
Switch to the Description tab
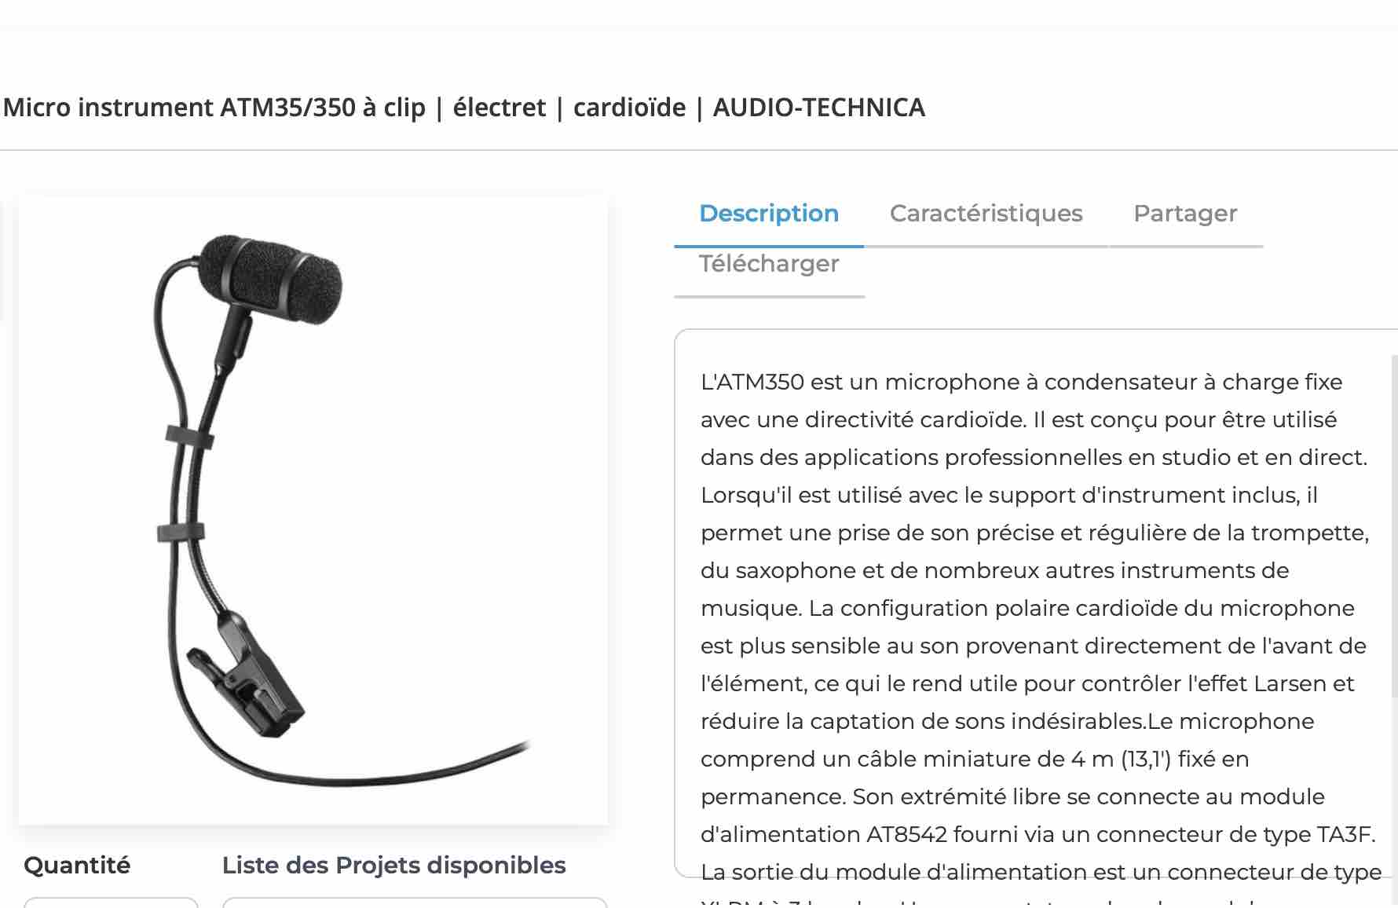(x=769, y=214)
